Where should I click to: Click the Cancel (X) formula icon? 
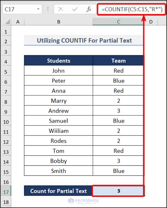click(61, 9)
